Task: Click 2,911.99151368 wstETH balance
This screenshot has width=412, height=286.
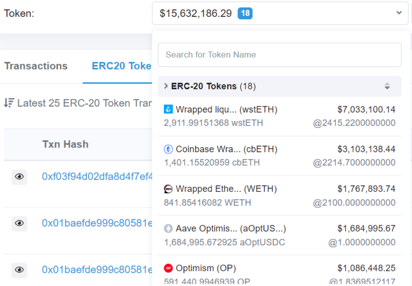Action: 214,123
